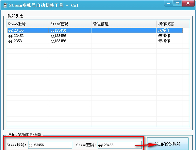Maximize the Steam account switcher window

(x=177, y=3)
